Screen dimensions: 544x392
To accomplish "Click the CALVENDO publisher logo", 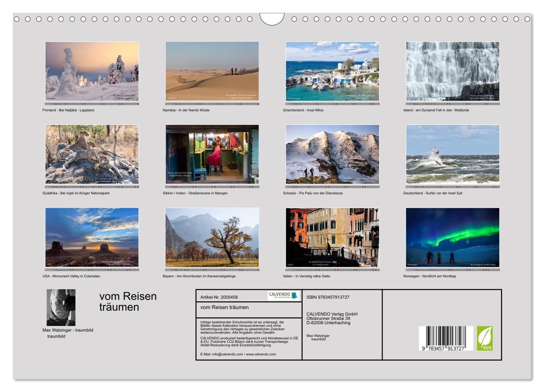I will tap(283, 296).
